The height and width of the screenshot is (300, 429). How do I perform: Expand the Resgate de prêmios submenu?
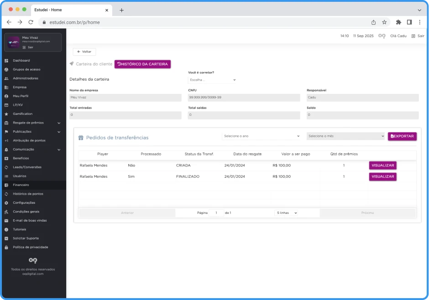[x=59, y=123]
